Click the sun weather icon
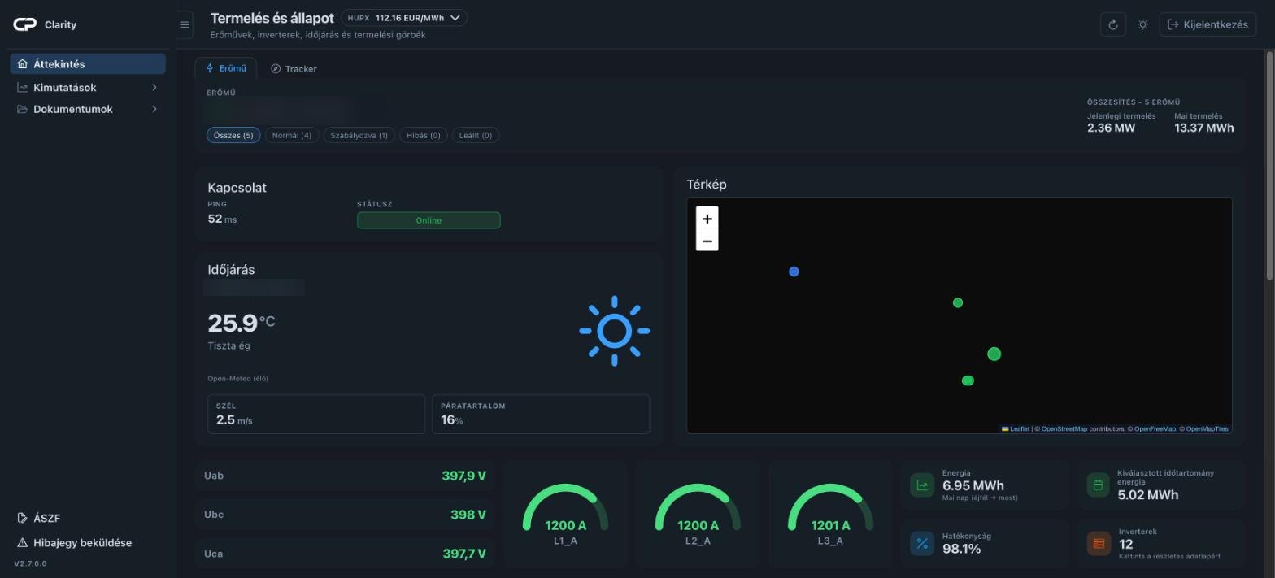The height and width of the screenshot is (578, 1275). click(x=614, y=331)
